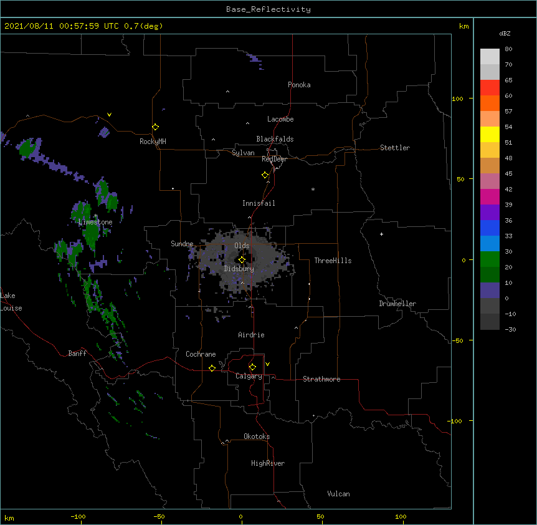Pick the purple swatch between 39 and 36
Viewport: 537px width, 525px height.
(x=490, y=213)
